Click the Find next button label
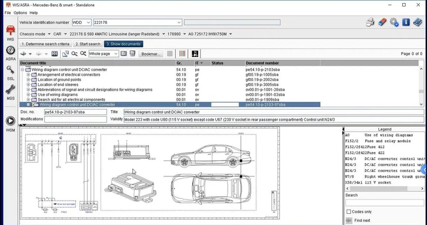 (362, 220)
